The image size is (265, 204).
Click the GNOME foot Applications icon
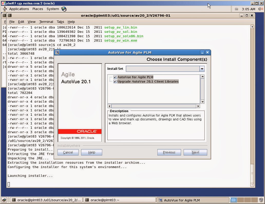coord(5,9)
